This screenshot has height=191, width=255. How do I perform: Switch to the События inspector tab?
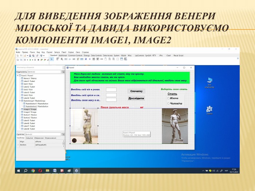point(29,138)
